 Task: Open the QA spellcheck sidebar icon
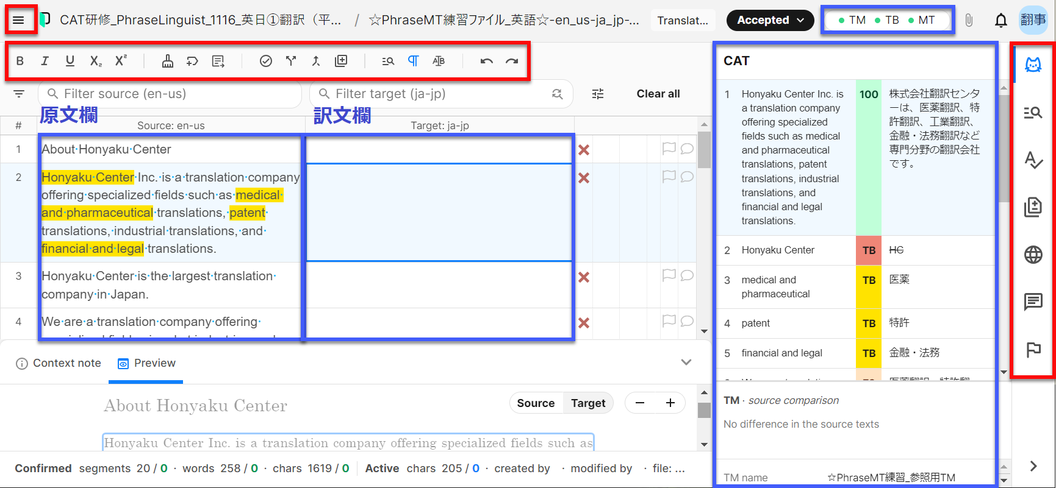(1033, 160)
